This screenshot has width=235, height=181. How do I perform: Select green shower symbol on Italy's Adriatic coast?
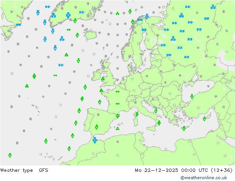point(156,111)
